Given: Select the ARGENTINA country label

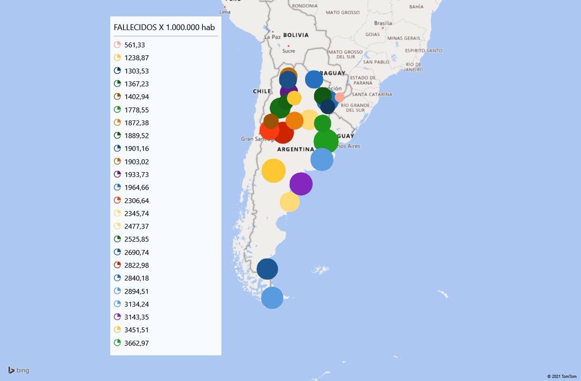Looking at the screenshot, I should [295, 149].
